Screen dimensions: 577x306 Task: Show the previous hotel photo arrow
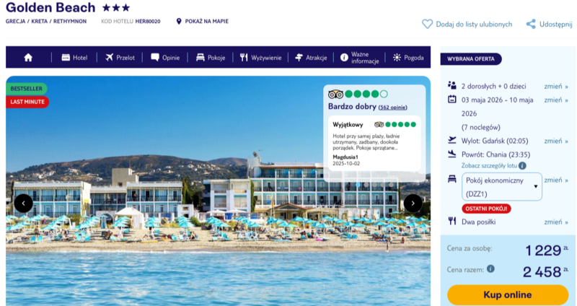[x=24, y=204]
